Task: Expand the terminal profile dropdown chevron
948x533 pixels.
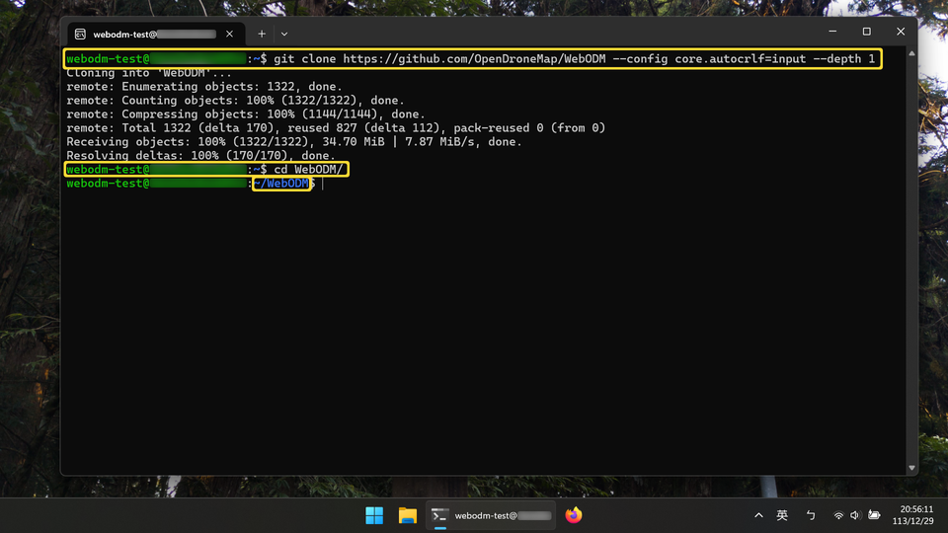Action: [x=284, y=34]
